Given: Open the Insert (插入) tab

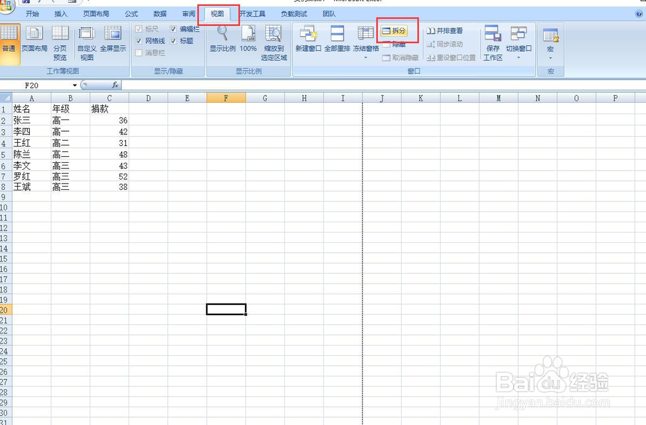Looking at the screenshot, I should click(61, 14).
